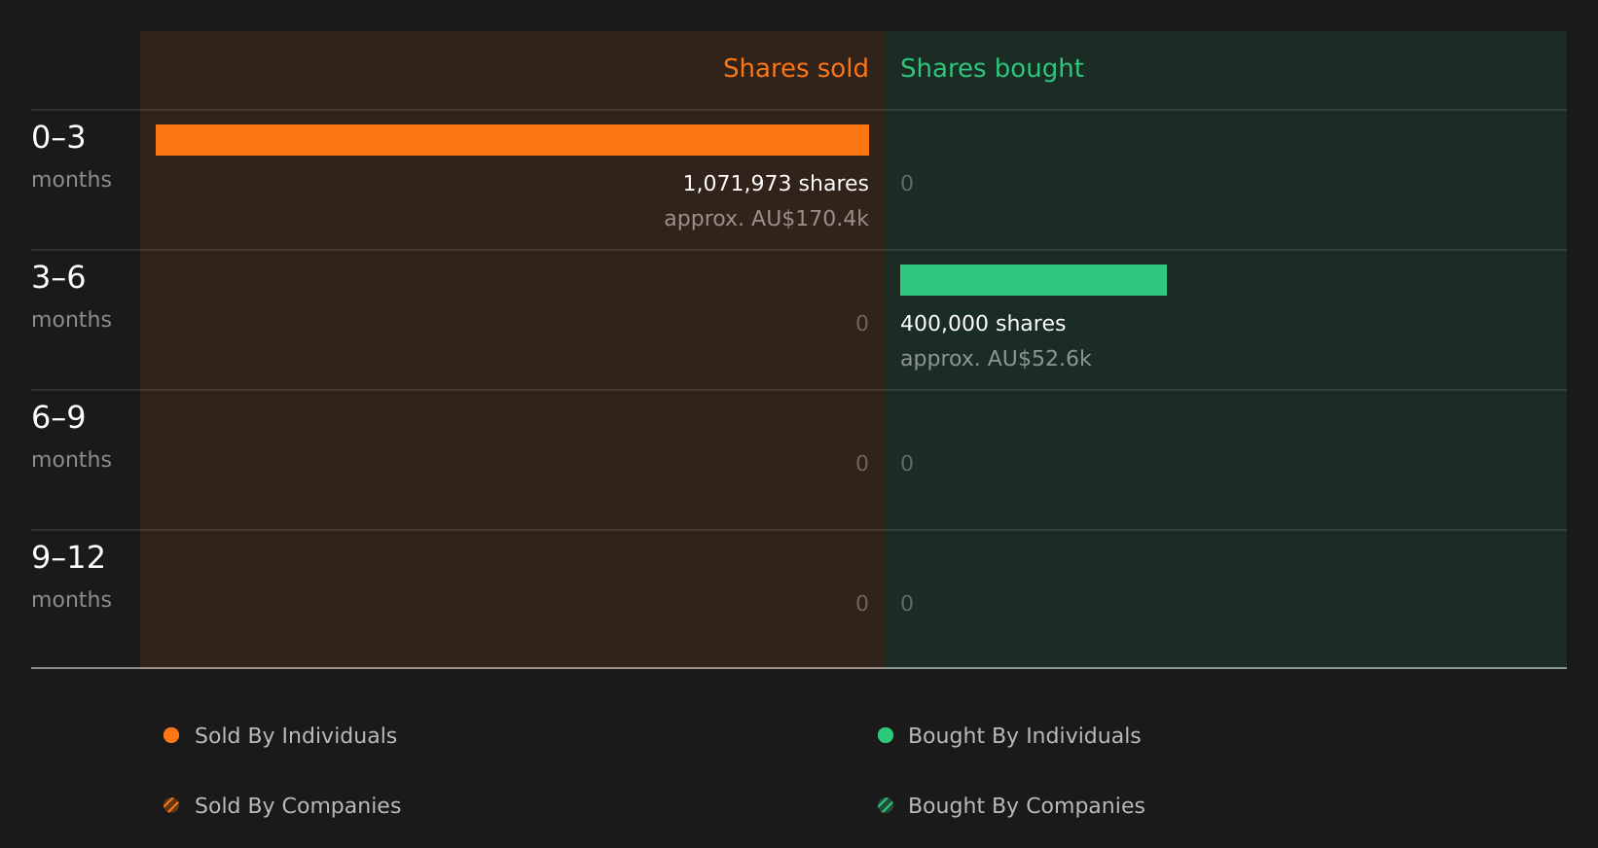The height and width of the screenshot is (848, 1598).
Task: Click the striped Bought By Companies legend icon
Action: pos(886,805)
